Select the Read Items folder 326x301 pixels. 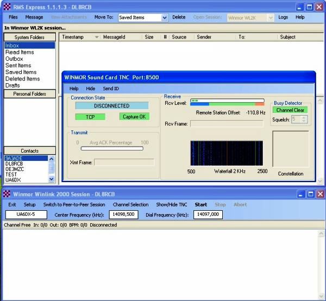[20, 52]
